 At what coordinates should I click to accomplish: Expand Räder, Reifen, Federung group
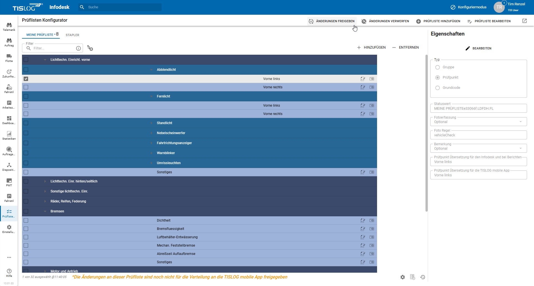click(45, 201)
